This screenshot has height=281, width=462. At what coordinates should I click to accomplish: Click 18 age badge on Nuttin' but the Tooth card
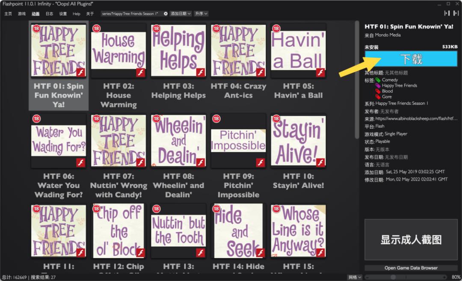coord(156,209)
